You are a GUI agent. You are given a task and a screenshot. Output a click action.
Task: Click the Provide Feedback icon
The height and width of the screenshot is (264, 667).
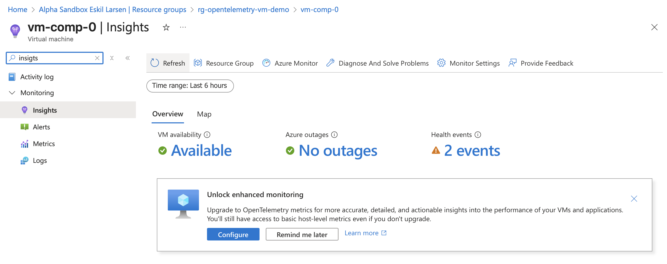pos(512,63)
